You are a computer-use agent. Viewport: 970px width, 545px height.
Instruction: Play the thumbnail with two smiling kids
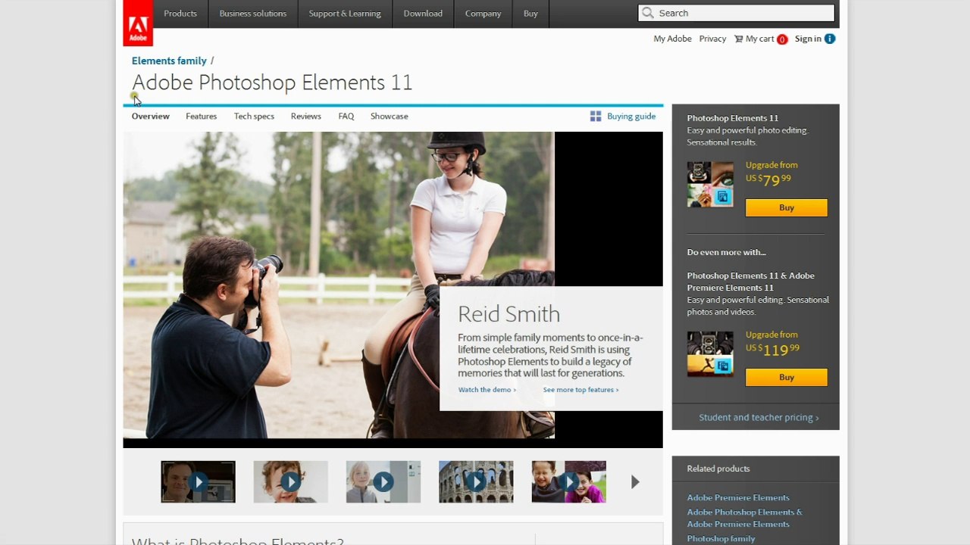tap(568, 481)
